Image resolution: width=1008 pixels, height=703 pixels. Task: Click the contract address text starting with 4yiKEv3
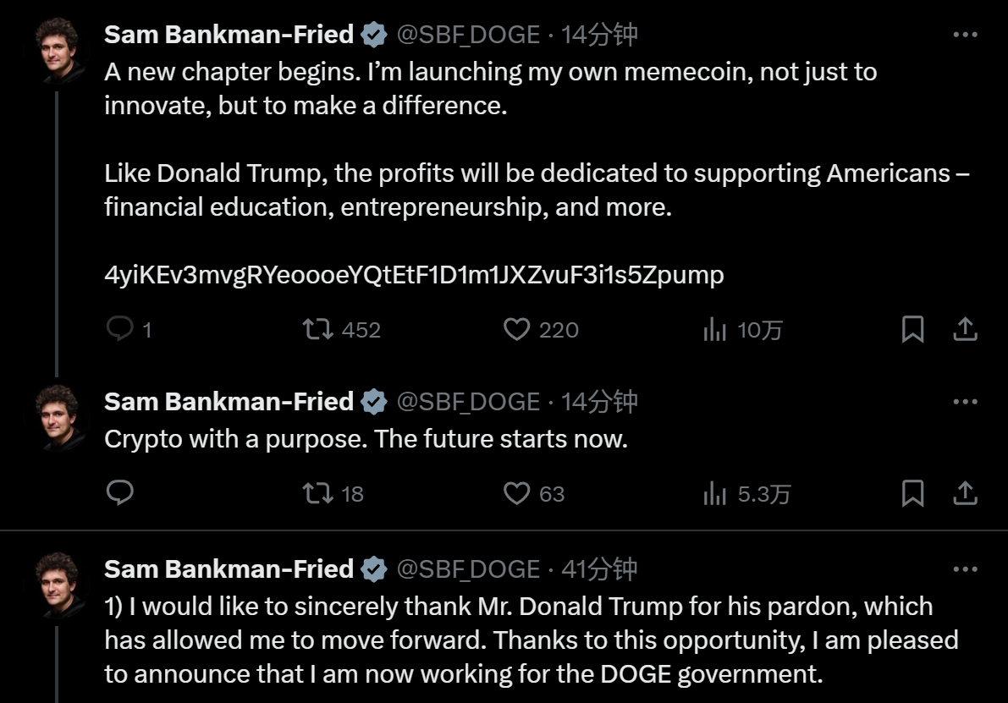pos(414,275)
